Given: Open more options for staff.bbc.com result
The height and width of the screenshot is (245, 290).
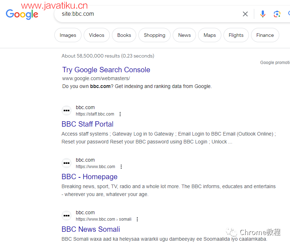Looking at the screenshot, I should (x=120, y=114).
